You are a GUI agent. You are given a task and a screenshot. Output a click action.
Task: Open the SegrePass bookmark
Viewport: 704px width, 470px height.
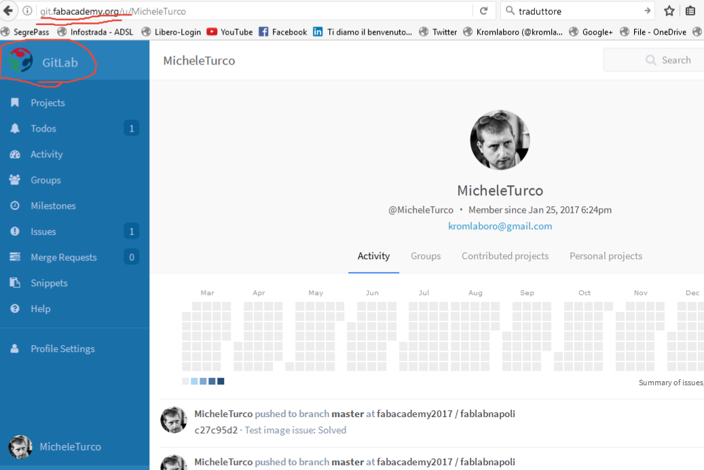[25, 32]
